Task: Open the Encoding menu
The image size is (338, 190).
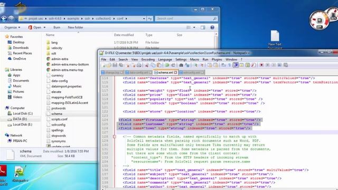Action: (148, 60)
